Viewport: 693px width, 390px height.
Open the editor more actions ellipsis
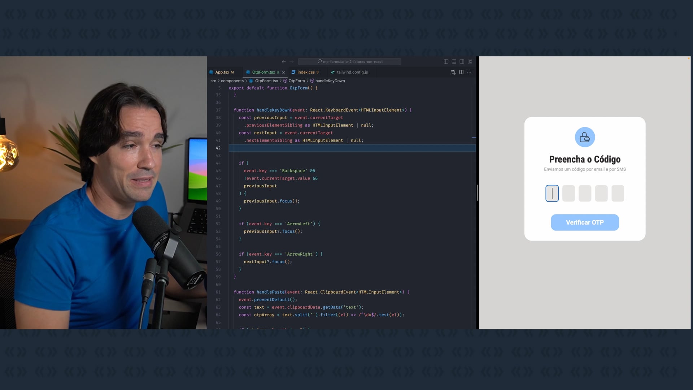(469, 72)
